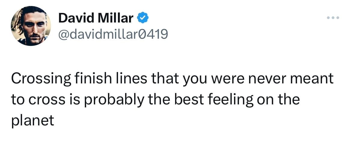Open the three-dot more options menu

pos(333,18)
